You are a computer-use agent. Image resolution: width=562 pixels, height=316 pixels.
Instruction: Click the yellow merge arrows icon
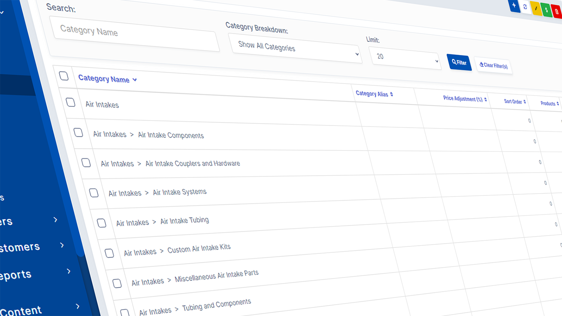click(536, 9)
